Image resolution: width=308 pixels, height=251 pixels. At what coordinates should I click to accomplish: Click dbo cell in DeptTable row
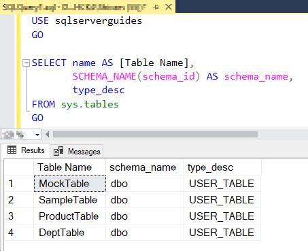click(145, 233)
